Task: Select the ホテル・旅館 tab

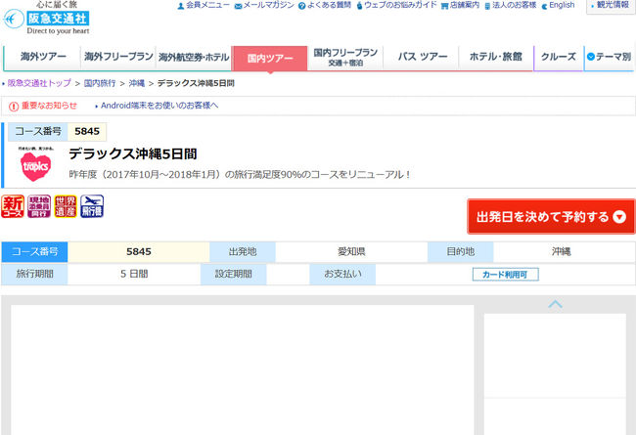Action: tap(496, 57)
